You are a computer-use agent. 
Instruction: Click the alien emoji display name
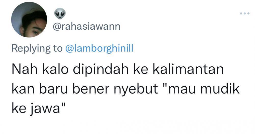[60, 14]
